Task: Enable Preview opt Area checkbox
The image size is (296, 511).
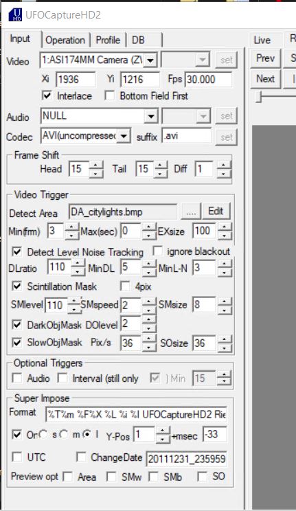Action: point(68,477)
